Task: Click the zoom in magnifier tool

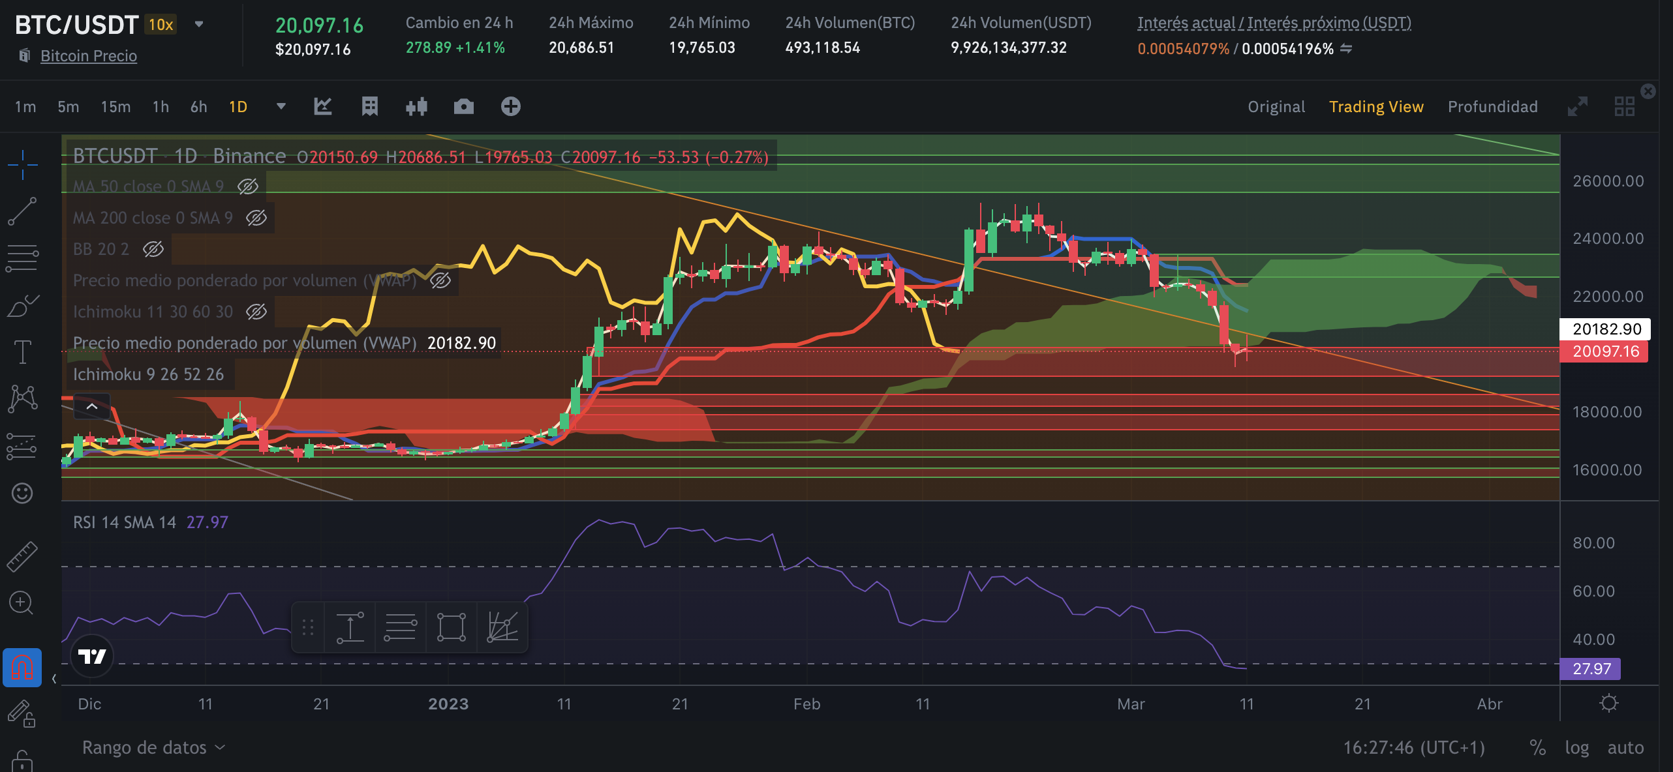Action: 22,602
